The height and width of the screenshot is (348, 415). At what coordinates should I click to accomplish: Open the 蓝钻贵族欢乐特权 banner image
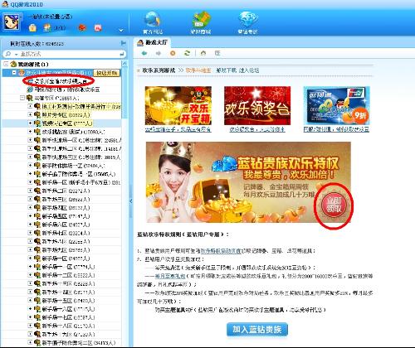pos(248,182)
